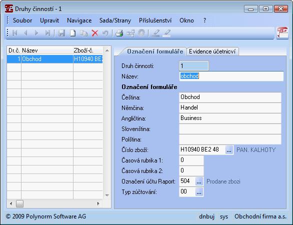Click the Název text field

(x=231, y=76)
